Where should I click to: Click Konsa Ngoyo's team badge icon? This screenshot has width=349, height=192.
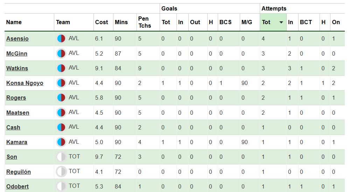point(61,83)
